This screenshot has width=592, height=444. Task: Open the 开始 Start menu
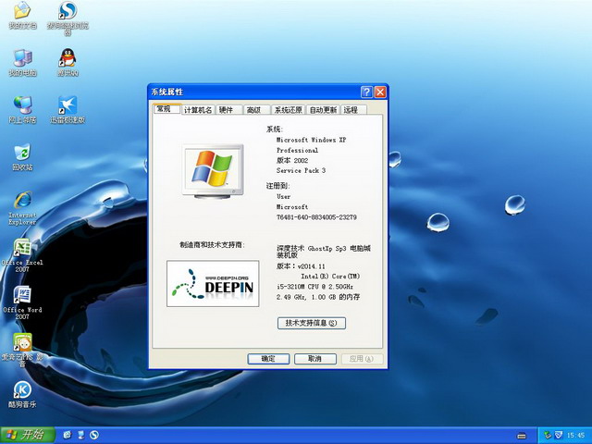28,435
